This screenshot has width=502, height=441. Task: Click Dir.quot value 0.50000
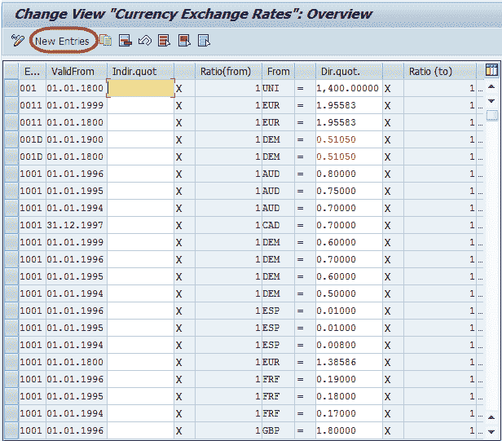coord(349,293)
